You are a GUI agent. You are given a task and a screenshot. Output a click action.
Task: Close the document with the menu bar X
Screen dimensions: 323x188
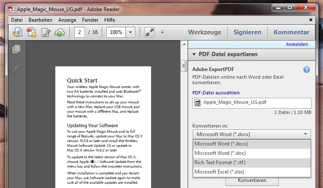(311, 20)
